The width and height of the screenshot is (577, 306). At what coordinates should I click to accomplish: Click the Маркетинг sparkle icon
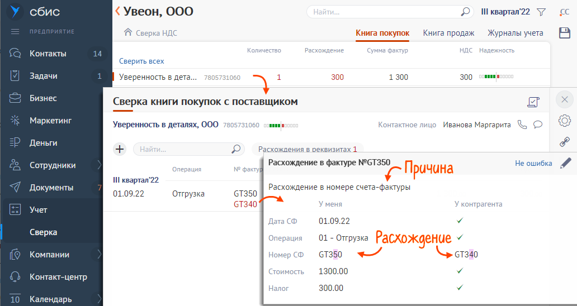[15, 121]
